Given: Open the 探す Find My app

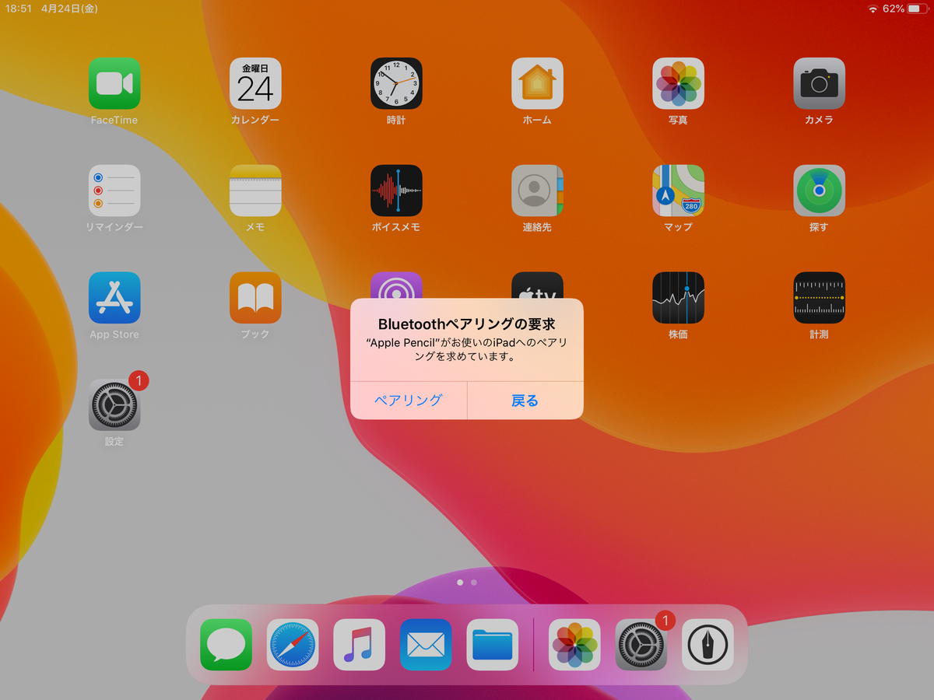Looking at the screenshot, I should pos(819,191).
